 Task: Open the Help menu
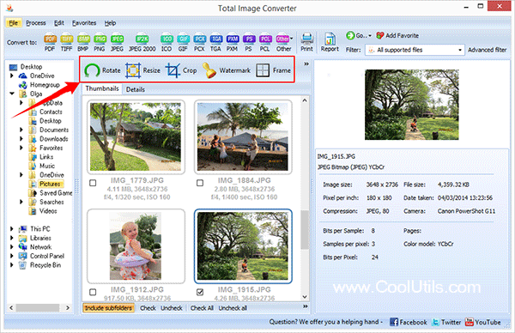pos(111,23)
